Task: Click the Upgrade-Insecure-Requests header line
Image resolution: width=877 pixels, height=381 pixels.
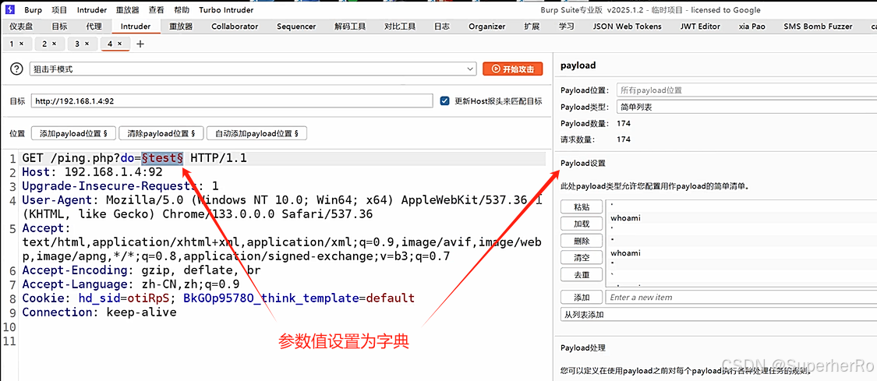Action: [x=120, y=186]
